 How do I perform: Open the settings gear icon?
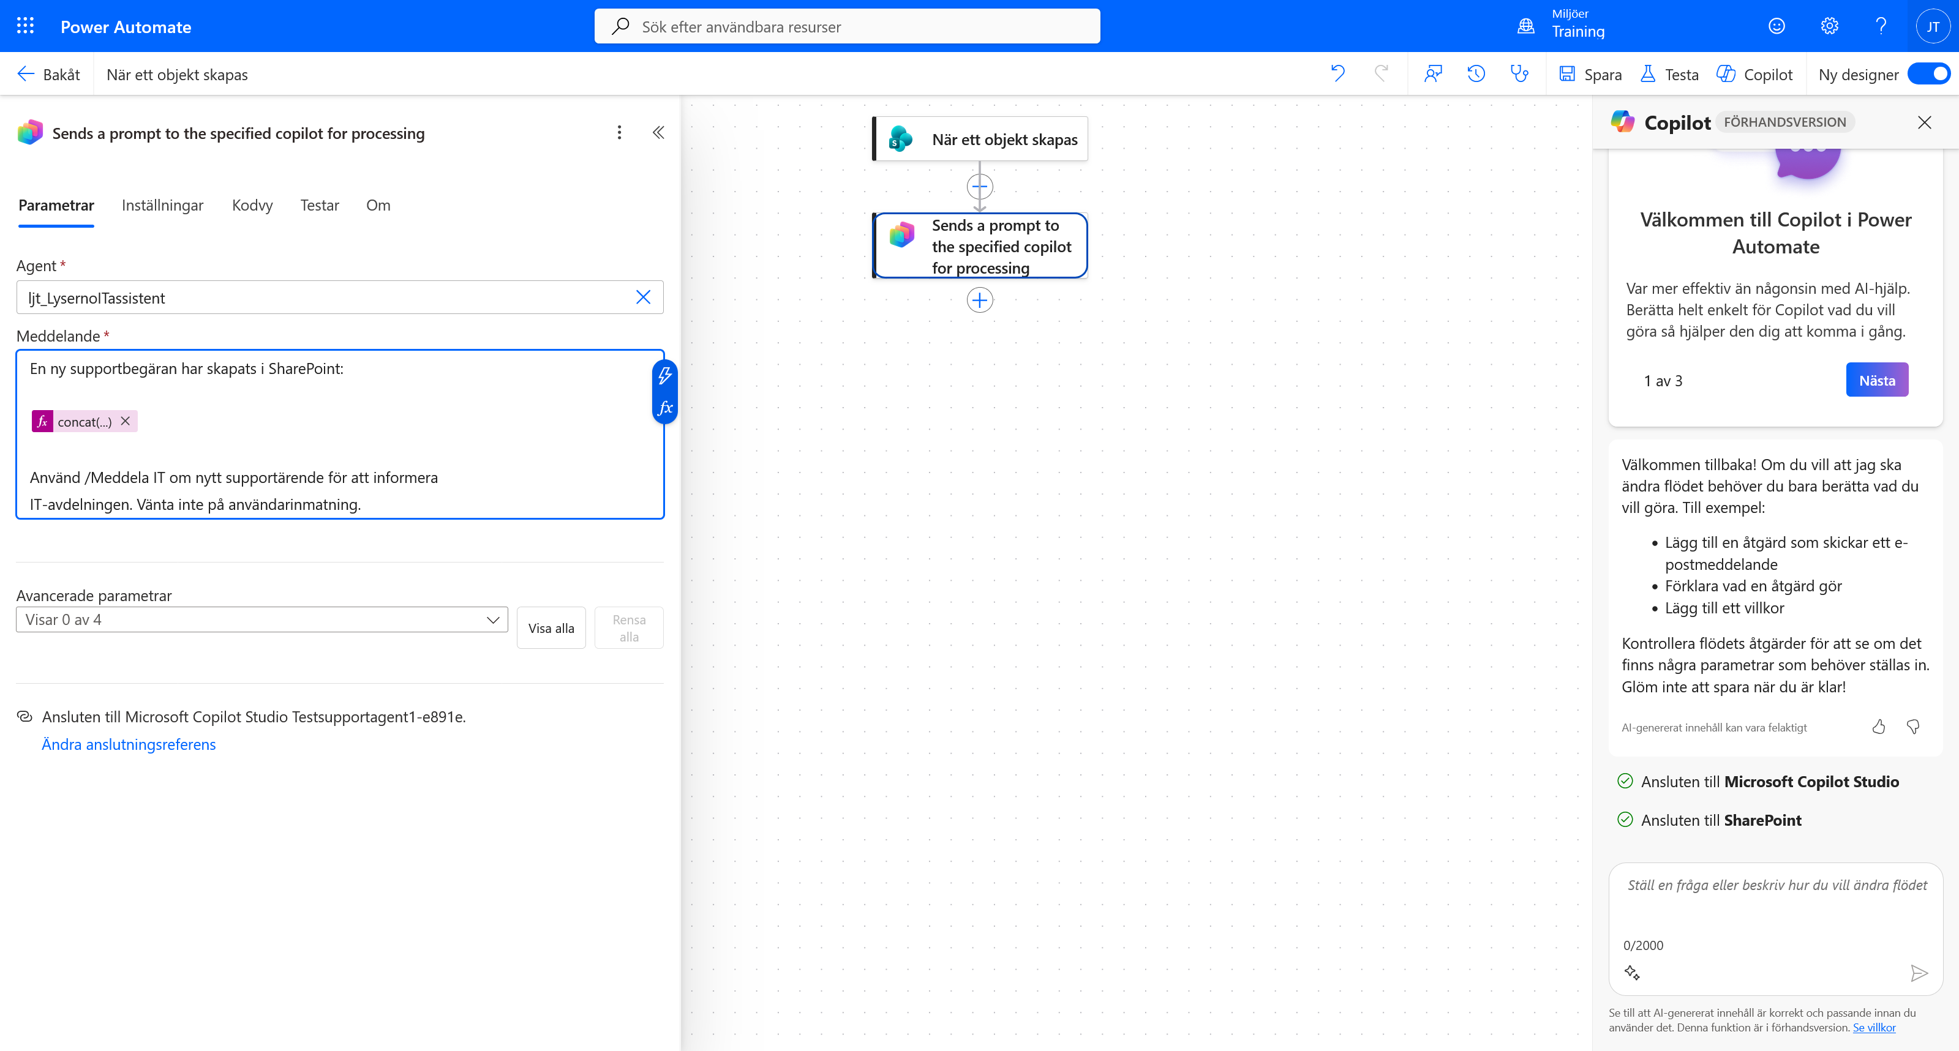point(1830,26)
